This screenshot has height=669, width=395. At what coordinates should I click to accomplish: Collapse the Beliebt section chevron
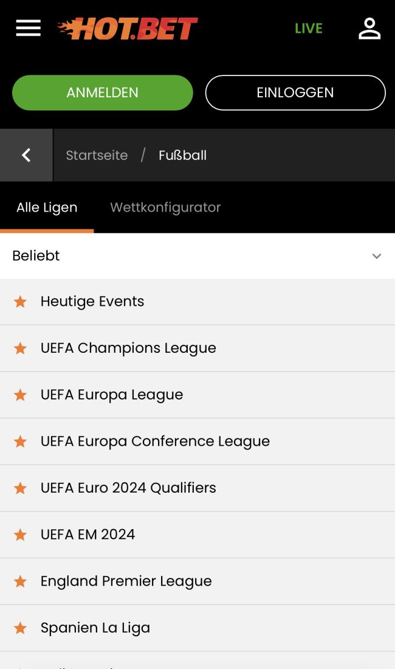pyautogui.click(x=377, y=256)
